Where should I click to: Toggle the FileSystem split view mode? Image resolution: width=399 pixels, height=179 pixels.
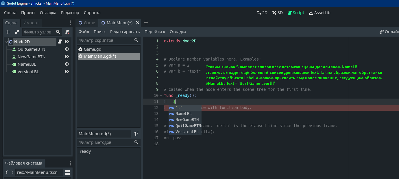67,172
